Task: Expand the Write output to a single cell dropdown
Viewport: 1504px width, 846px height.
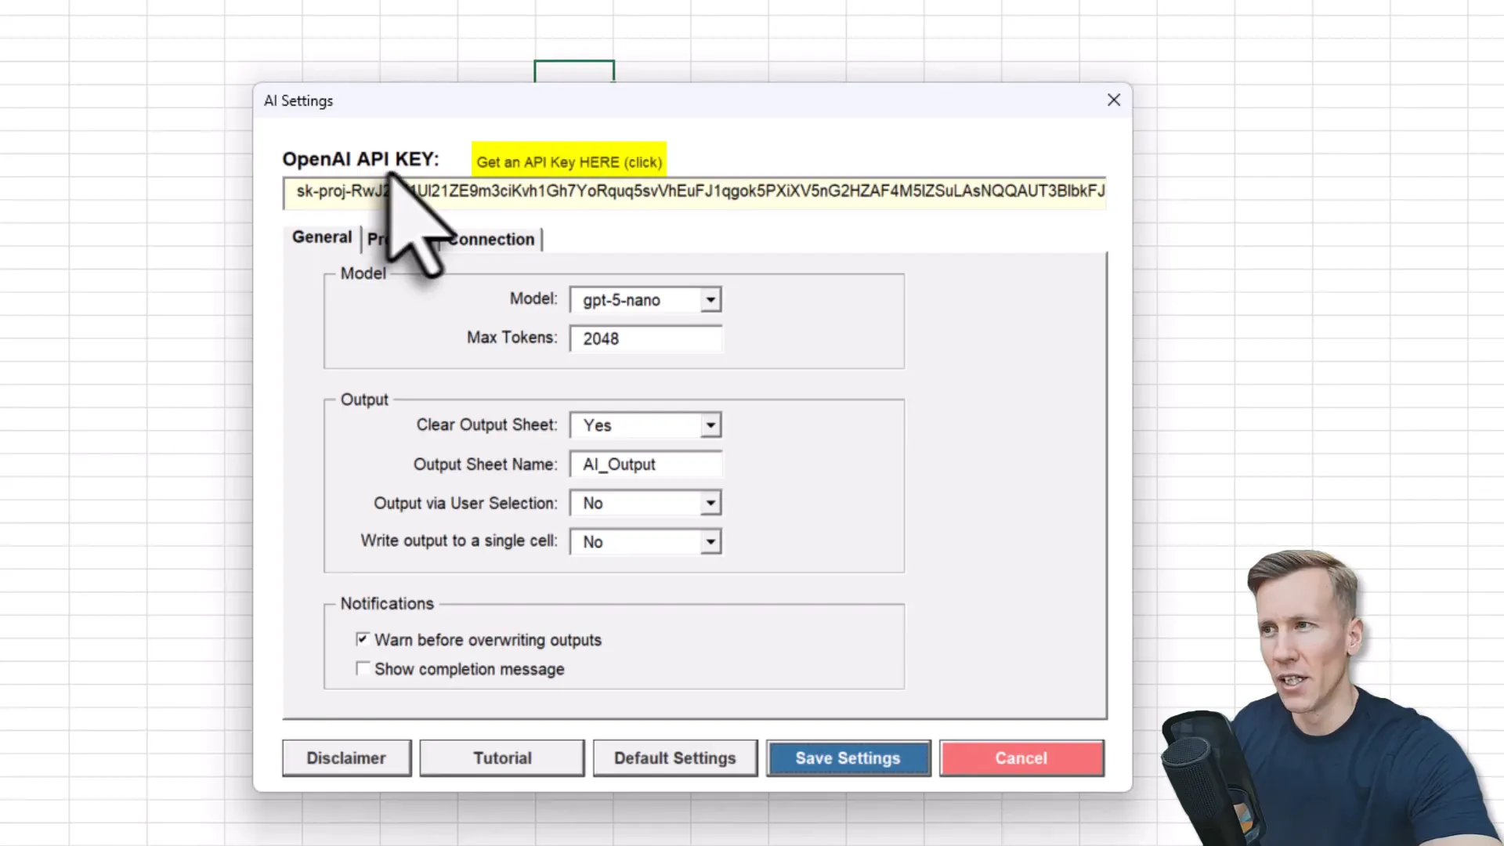Action: click(709, 541)
